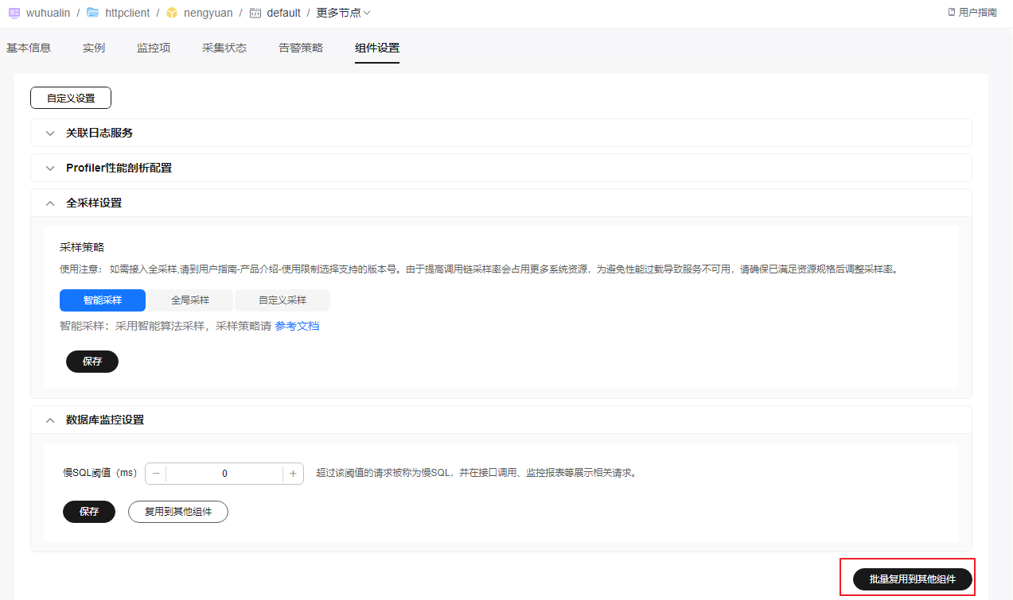Select 智能采样 sampling strategy
Screen dimensions: 1013x600
(103, 300)
